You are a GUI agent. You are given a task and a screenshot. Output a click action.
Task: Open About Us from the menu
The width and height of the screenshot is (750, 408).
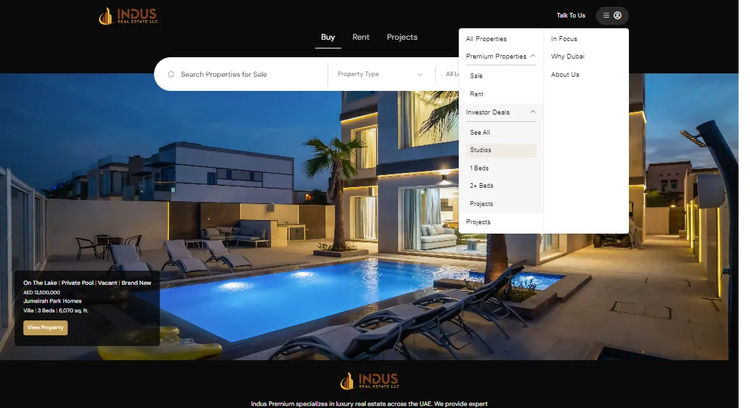[565, 74]
